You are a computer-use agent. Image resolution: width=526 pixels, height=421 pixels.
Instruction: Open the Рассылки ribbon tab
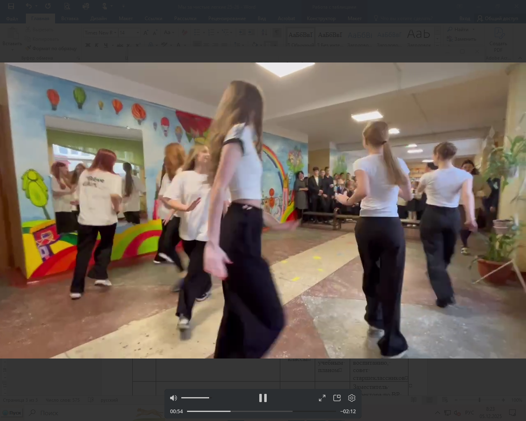pyautogui.click(x=185, y=19)
